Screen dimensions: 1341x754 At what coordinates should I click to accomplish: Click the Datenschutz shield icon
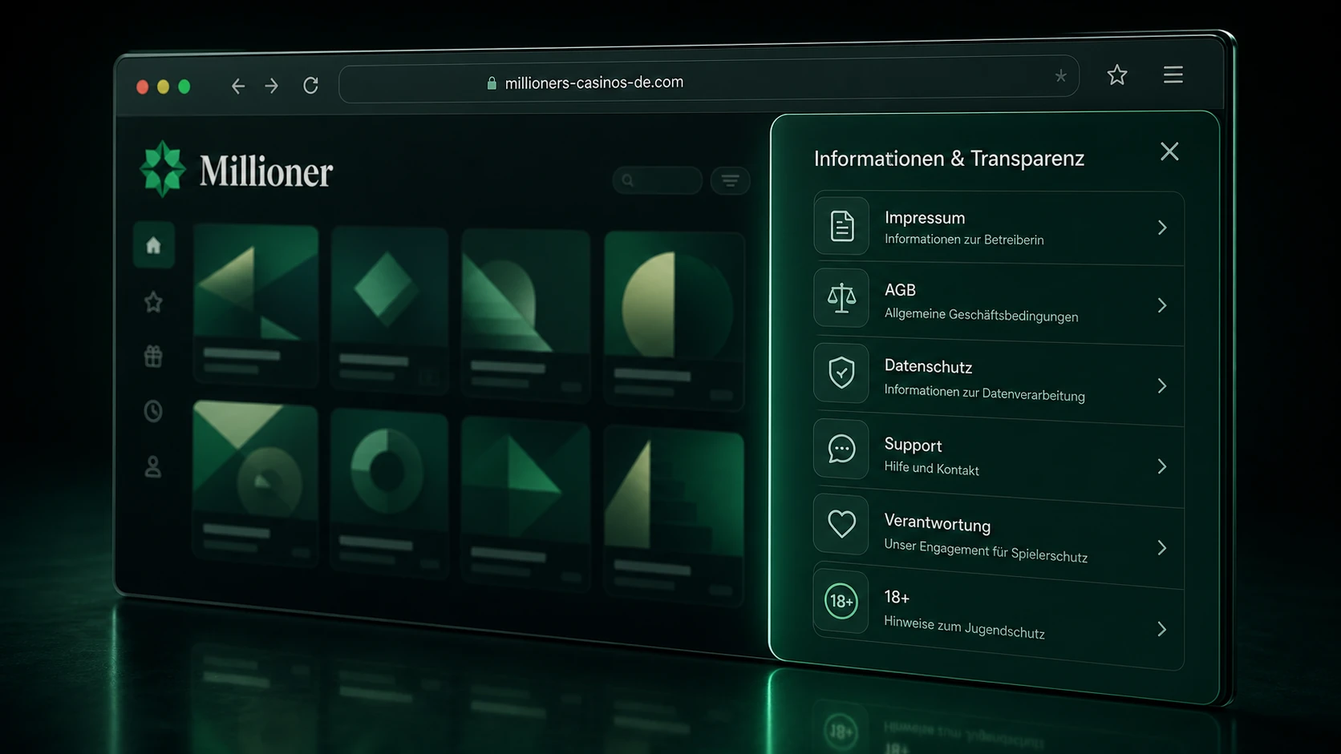pos(841,373)
